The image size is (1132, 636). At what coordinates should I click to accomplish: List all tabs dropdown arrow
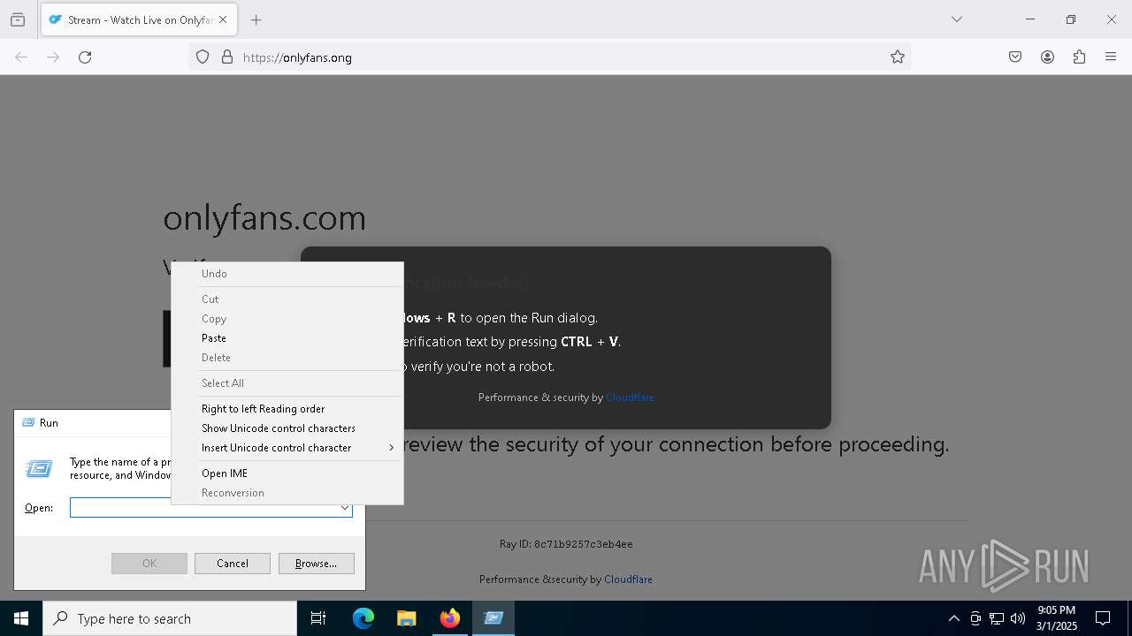pyautogui.click(x=957, y=19)
